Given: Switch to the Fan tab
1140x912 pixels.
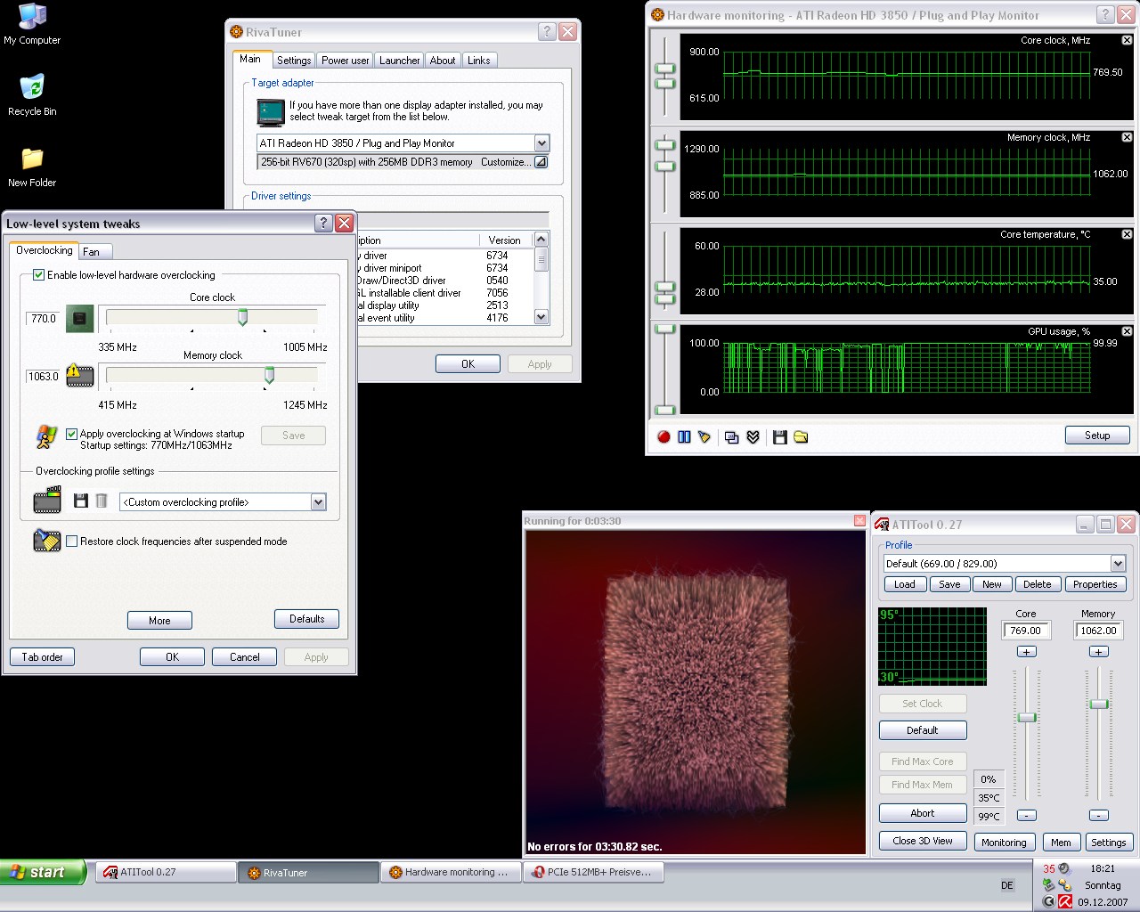Looking at the screenshot, I should pos(92,252).
